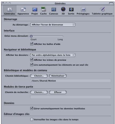Toggle the Afficher les bulles d'aide checkbox
This screenshot has width=115, height=124.
[x=32, y=44]
